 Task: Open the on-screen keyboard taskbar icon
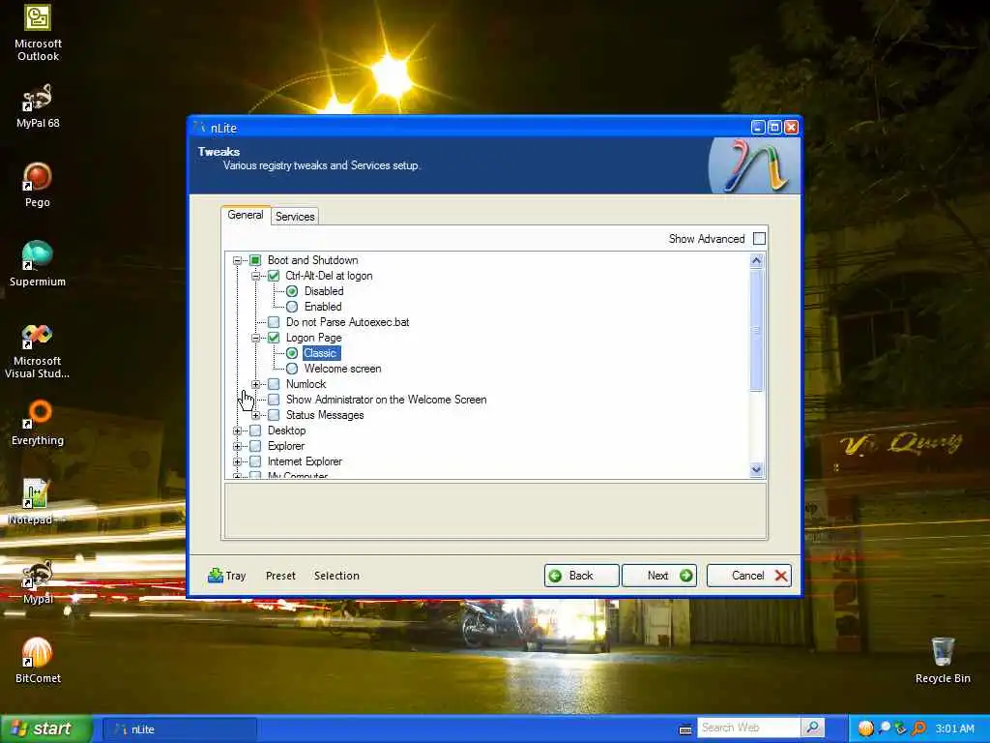pos(685,729)
